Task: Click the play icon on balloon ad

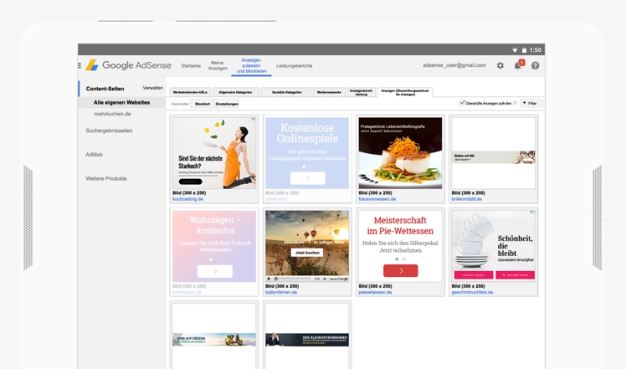Action: coord(269,278)
